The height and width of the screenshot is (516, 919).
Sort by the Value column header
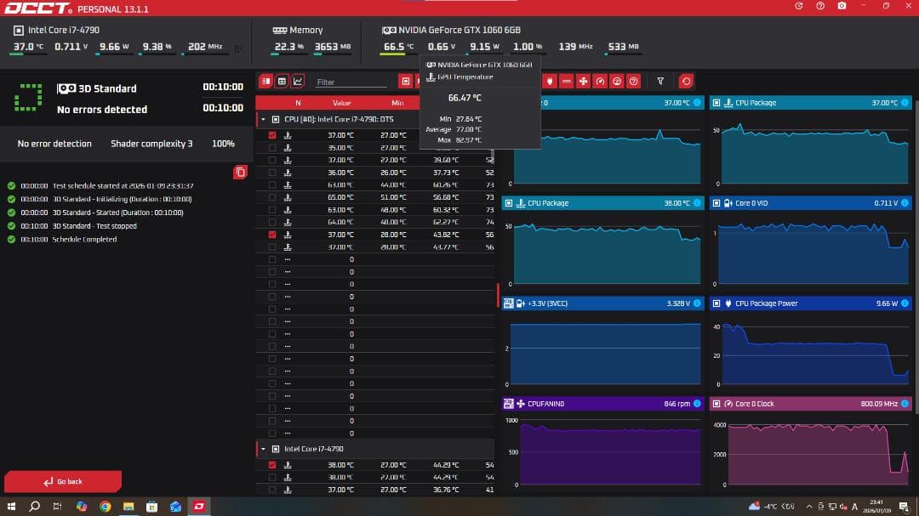[342, 103]
